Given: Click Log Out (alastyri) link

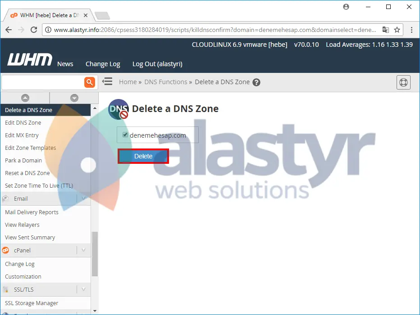Looking at the screenshot, I should [x=158, y=64].
